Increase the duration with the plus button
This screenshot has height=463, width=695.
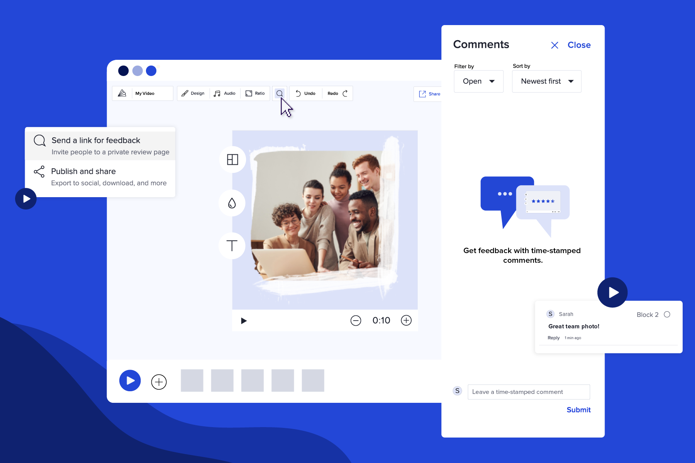pos(406,320)
